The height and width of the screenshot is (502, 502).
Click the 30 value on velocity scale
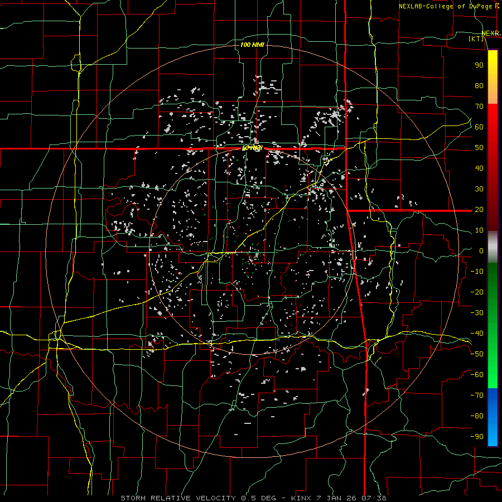pos(479,189)
